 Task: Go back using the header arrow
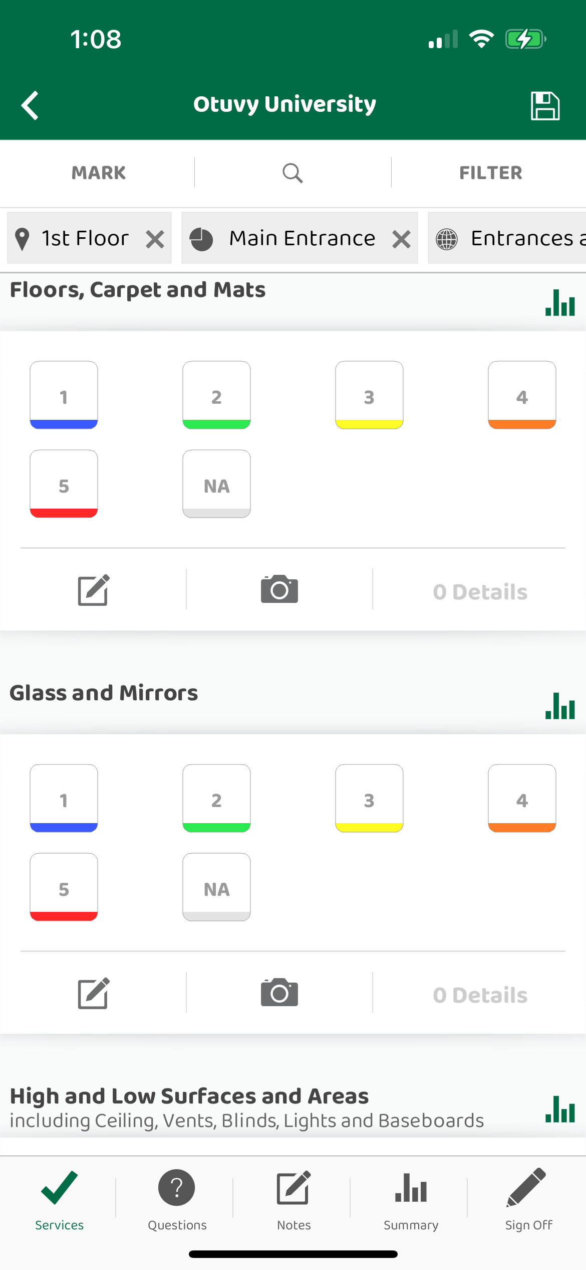pyautogui.click(x=30, y=105)
